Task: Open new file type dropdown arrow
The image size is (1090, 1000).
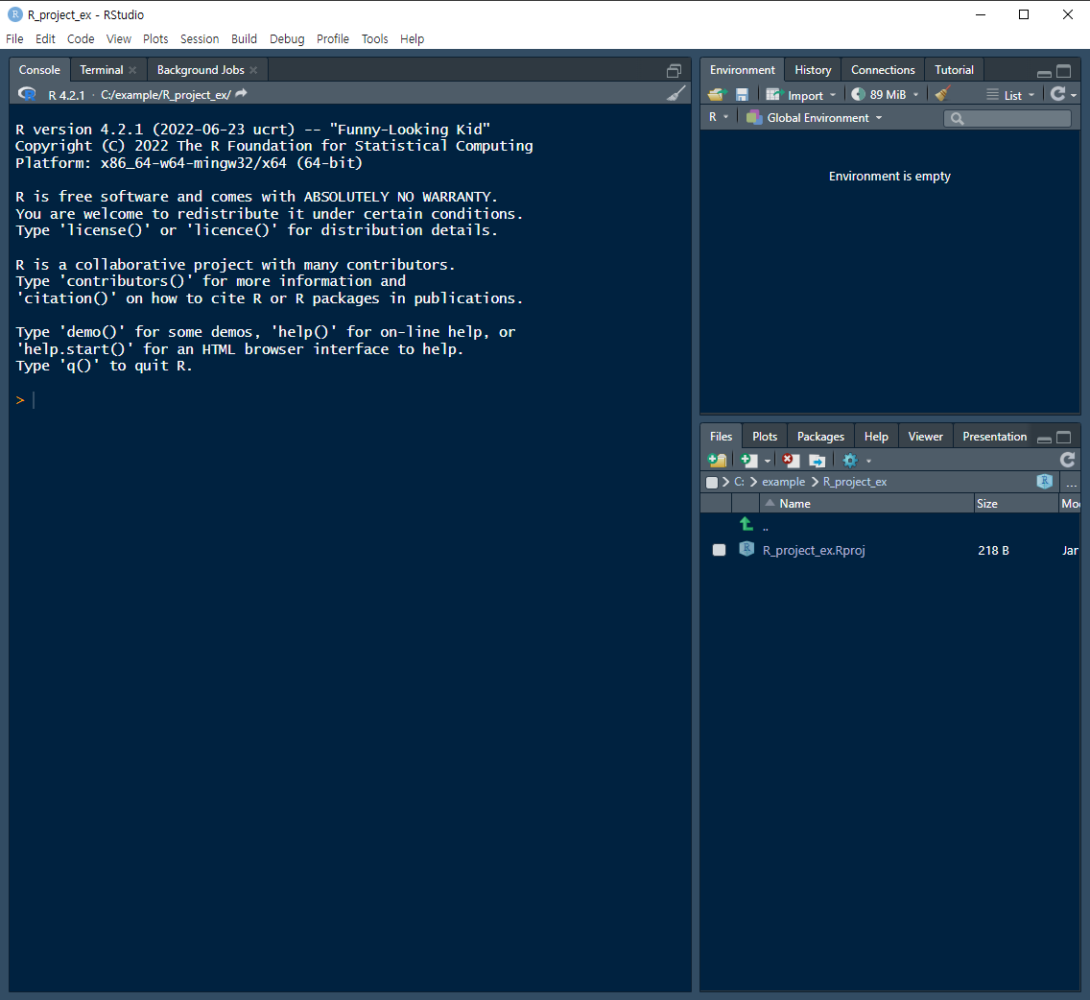Action: [768, 461]
